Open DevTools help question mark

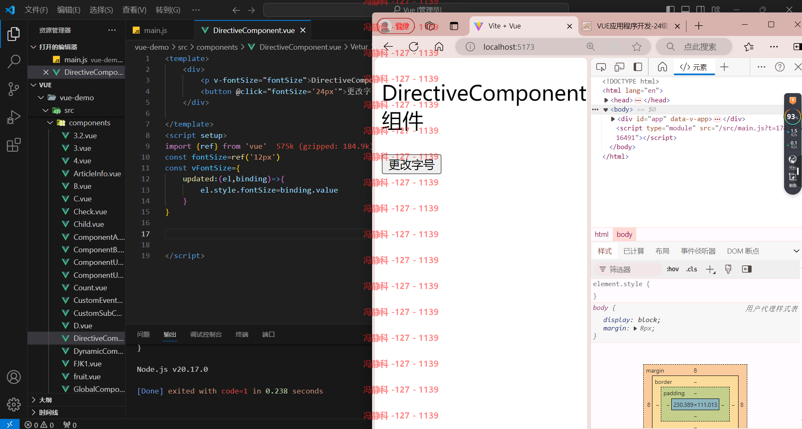pos(780,67)
